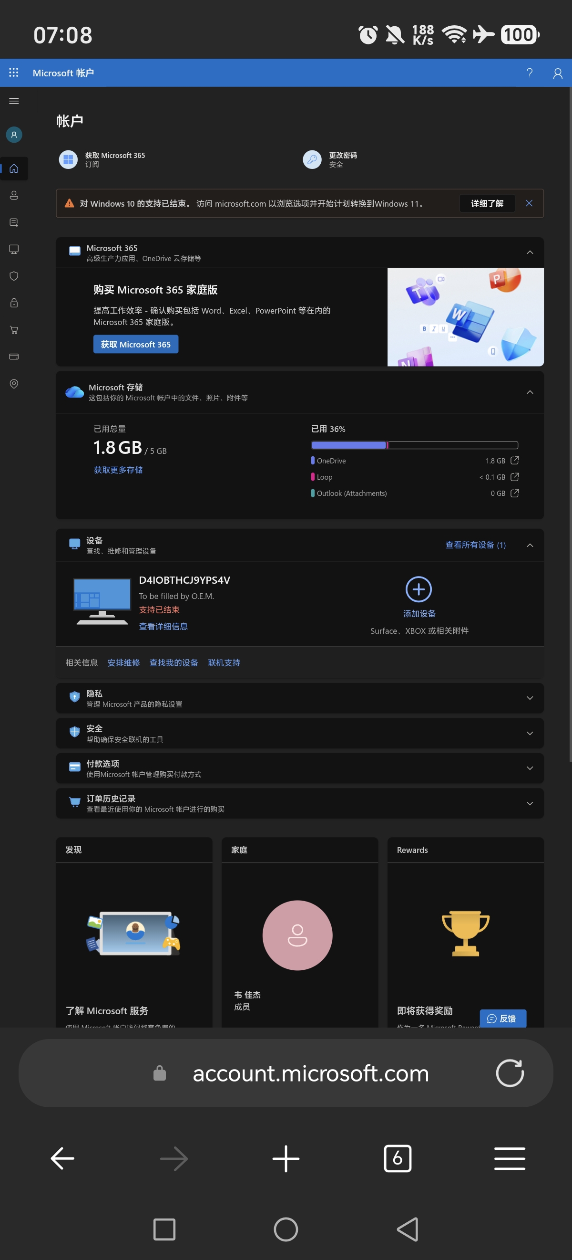Click the add device plus icon
Viewport: 572px width, 1260px height.
(419, 589)
